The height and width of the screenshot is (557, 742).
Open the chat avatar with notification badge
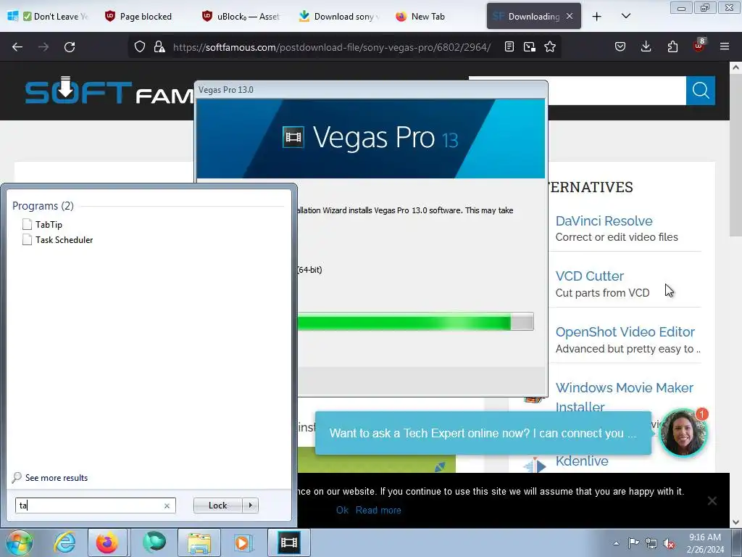(x=683, y=432)
